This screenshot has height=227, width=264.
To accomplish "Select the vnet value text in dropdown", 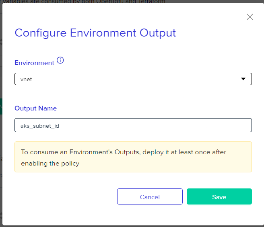I will tap(26, 80).
